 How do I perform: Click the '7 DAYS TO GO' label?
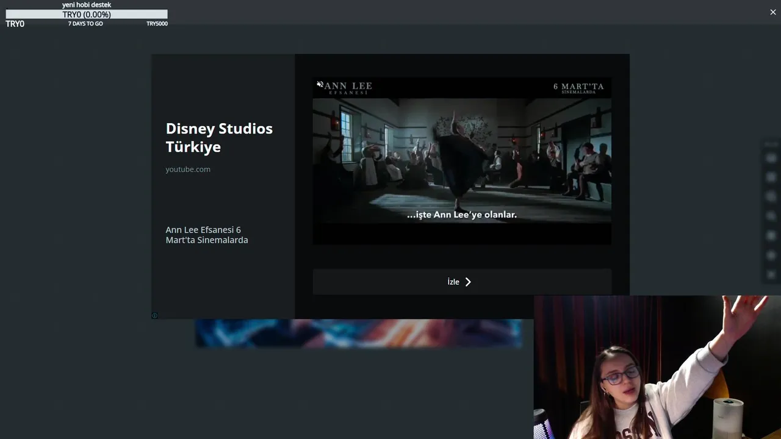(85, 24)
